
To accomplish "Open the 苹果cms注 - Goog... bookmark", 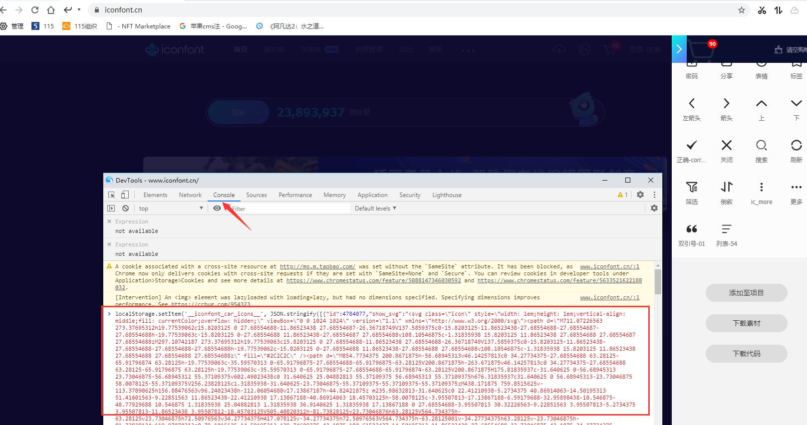I will [213, 26].
